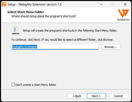
Task: Click the Browse... button
Action: [x=111, y=47]
